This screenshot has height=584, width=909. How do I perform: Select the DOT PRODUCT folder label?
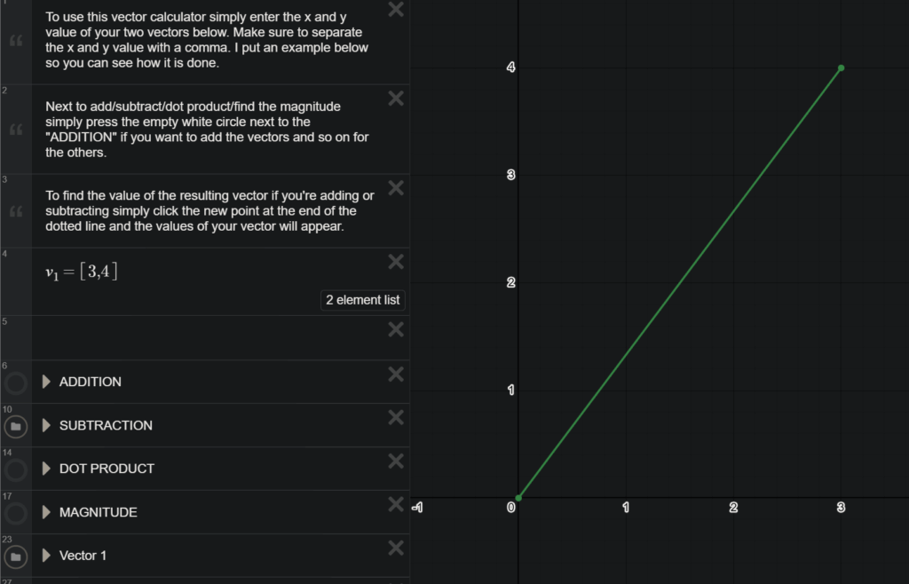pos(107,469)
